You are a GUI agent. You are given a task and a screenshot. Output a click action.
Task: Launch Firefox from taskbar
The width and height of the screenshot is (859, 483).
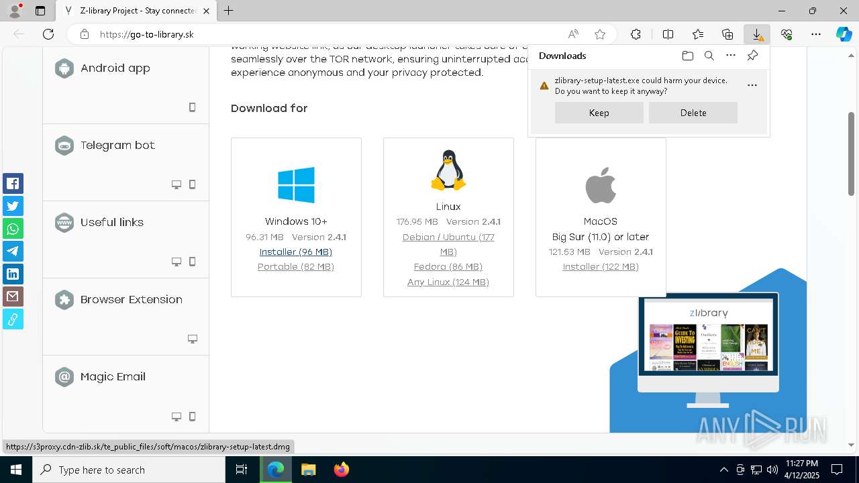[341, 470]
